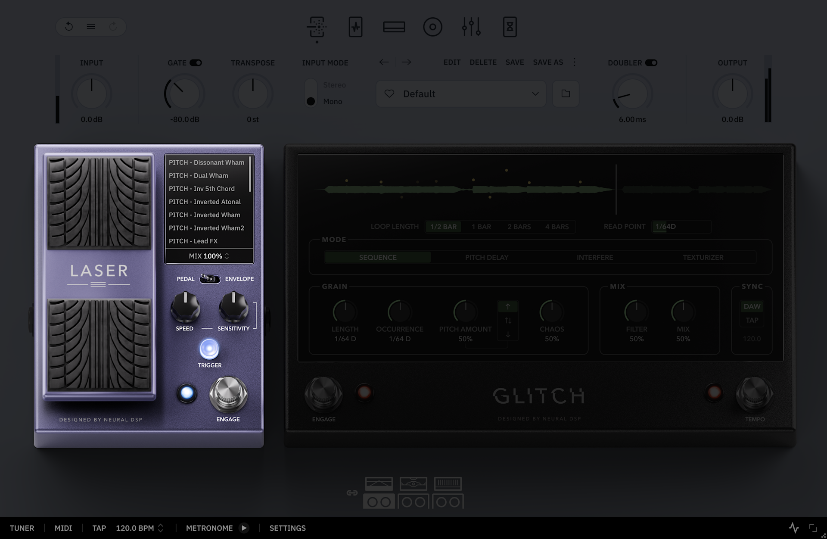Enable TAP sync on Glitch
Screen dimensions: 827x539
point(752,320)
